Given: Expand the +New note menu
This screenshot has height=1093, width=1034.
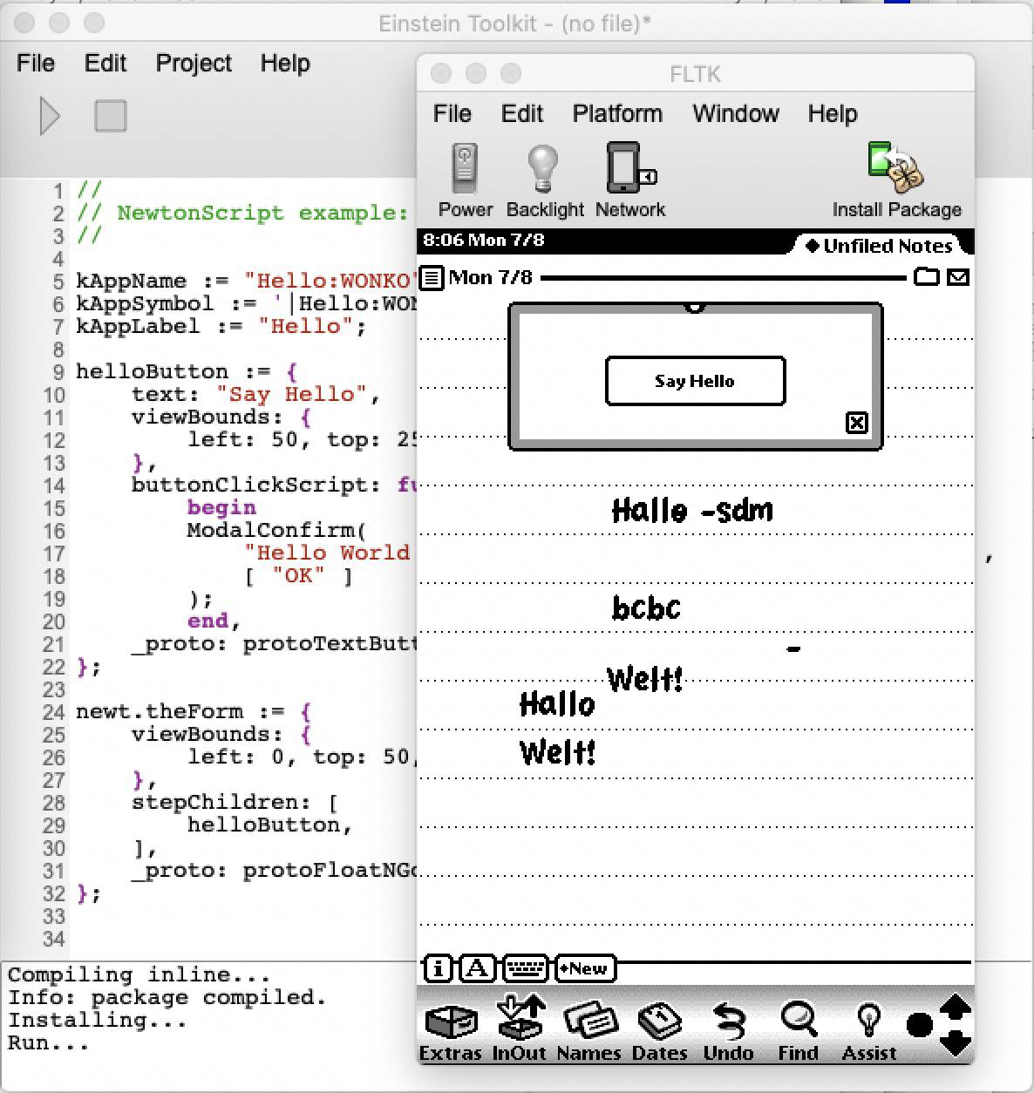Looking at the screenshot, I should 585,968.
